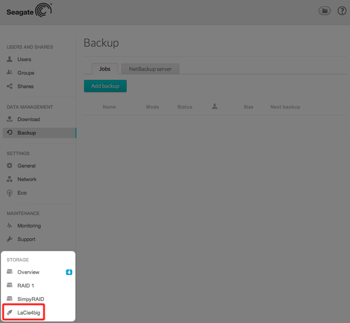Click the Backup page heading
350x323 pixels.
coord(101,43)
